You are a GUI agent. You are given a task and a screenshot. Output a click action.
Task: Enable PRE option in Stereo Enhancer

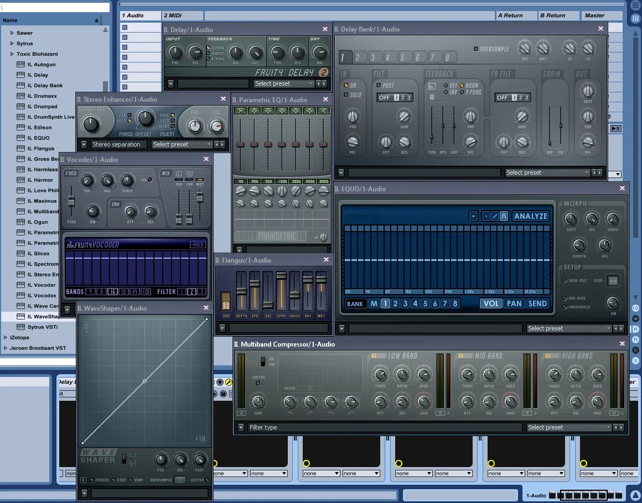(130, 116)
